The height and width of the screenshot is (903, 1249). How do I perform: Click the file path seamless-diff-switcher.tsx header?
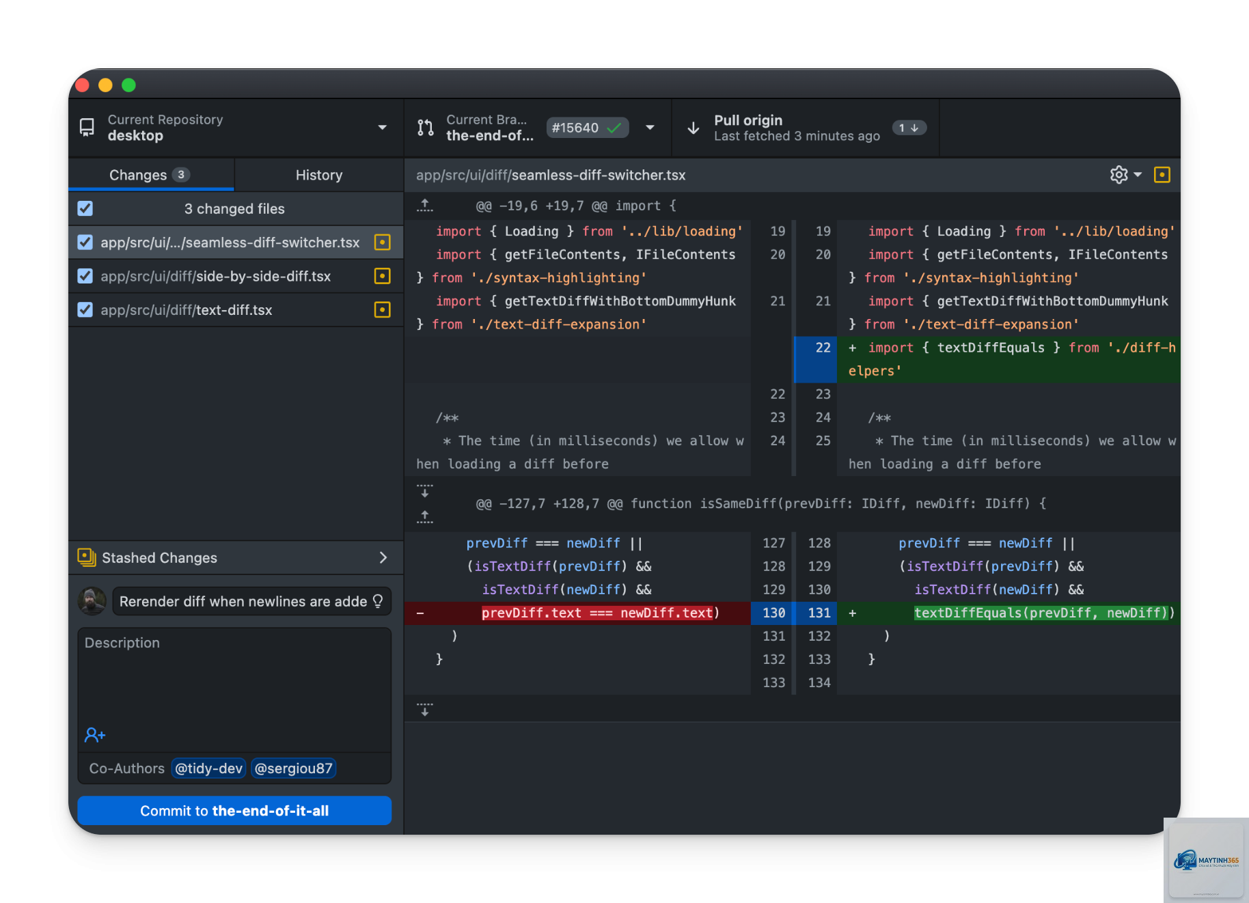[x=551, y=175]
